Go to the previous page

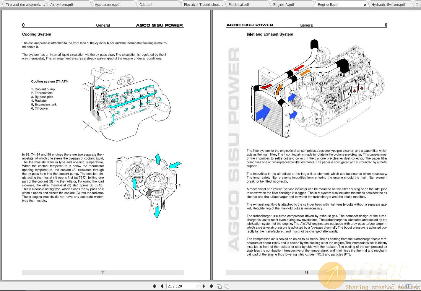click(x=162, y=286)
